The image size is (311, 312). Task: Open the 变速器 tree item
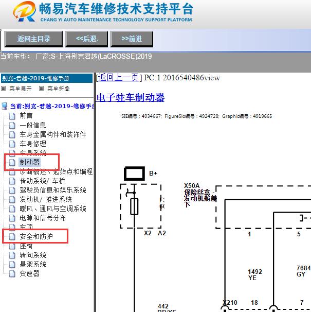coord(29,273)
